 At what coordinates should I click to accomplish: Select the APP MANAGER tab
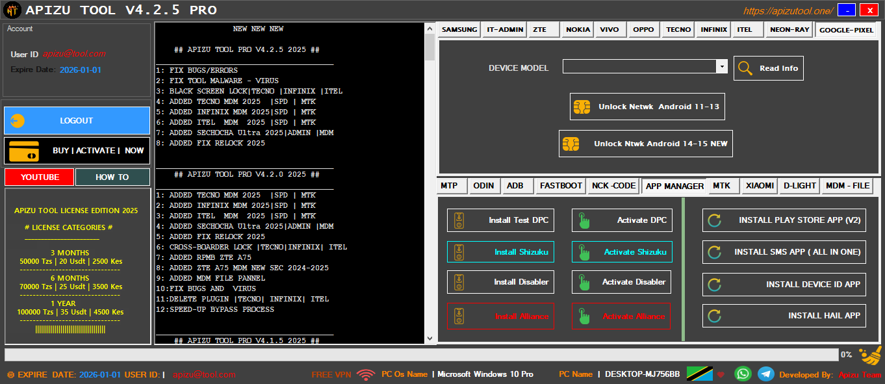pyautogui.click(x=674, y=186)
